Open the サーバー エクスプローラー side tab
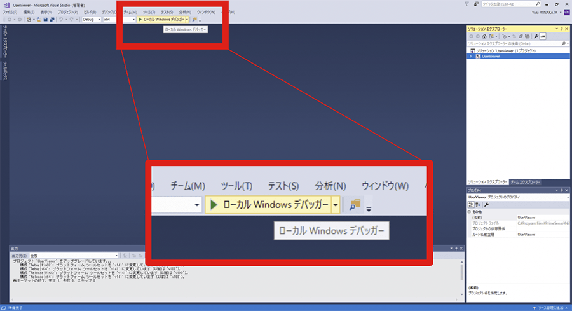 [x=4, y=41]
